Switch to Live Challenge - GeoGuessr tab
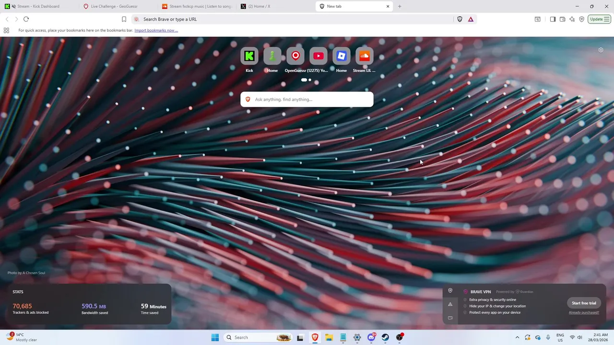The height and width of the screenshot is (345, 614). [118, 6]
